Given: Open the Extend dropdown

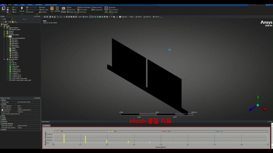Looking at the screenshot, I should pos(139,17).
